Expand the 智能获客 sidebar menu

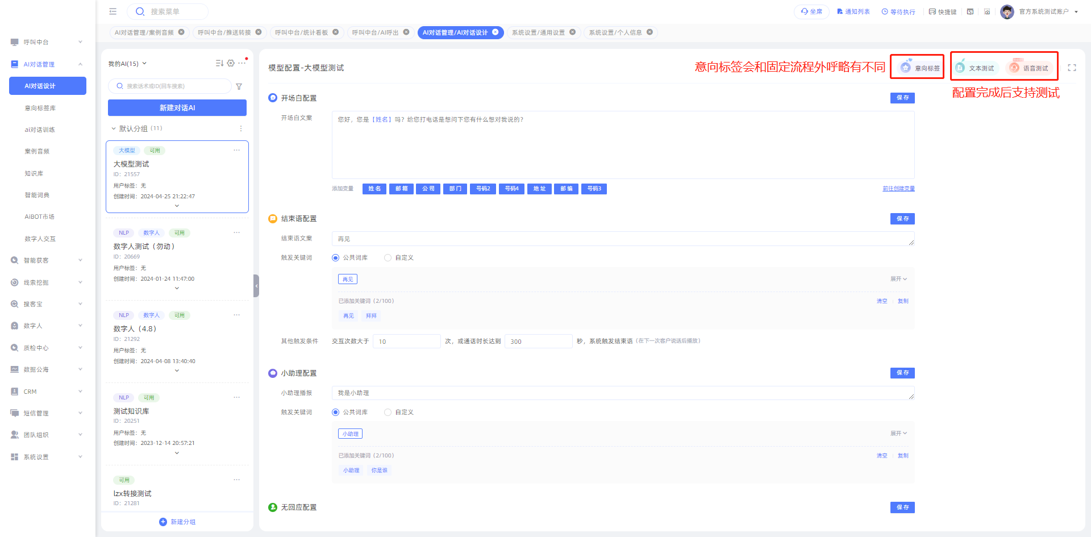point(48,260)
